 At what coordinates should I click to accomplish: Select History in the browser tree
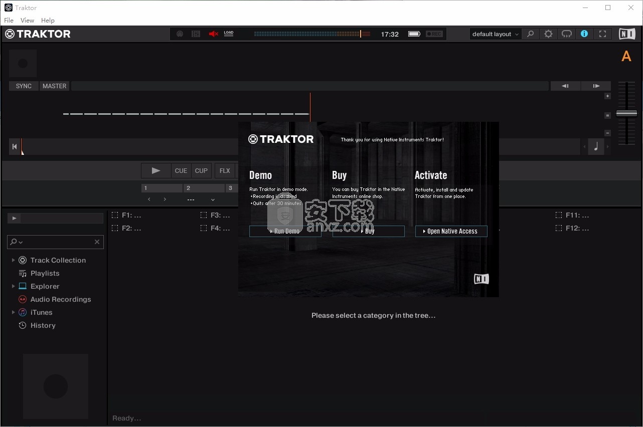coord(43,325)
